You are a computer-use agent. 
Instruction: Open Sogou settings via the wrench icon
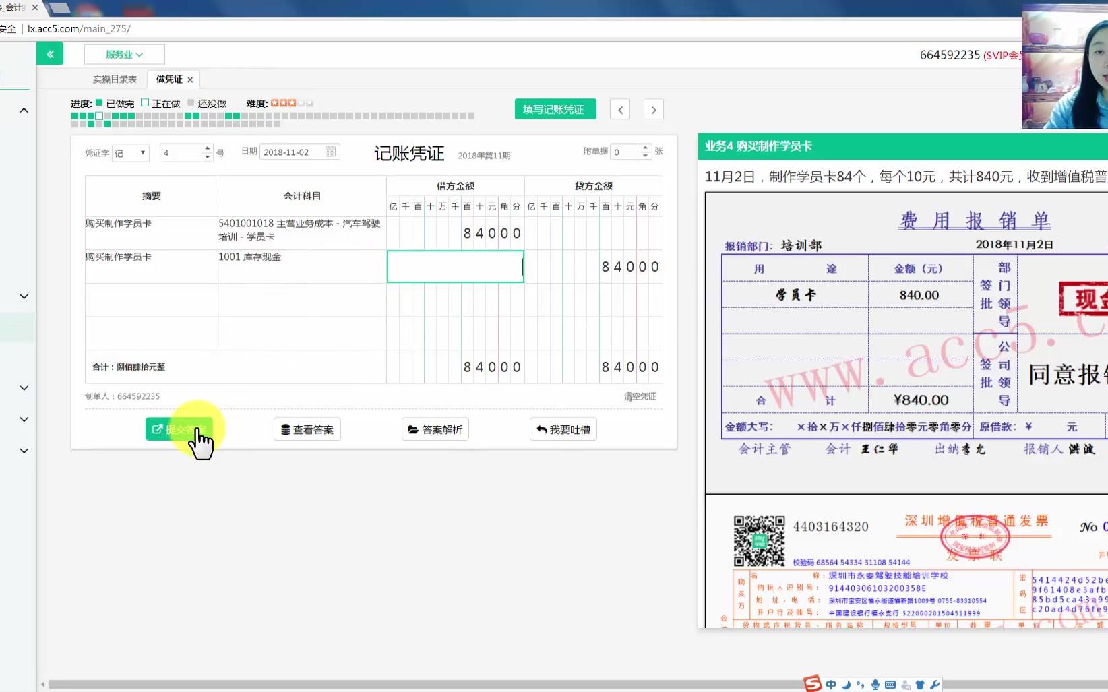click(x=934, y=684)
